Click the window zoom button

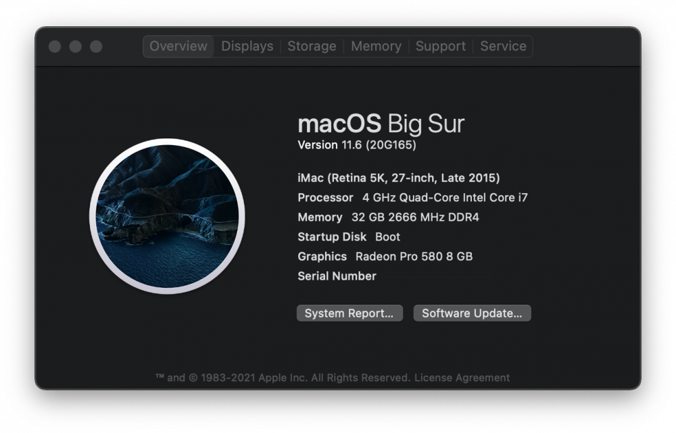[96, 47]
